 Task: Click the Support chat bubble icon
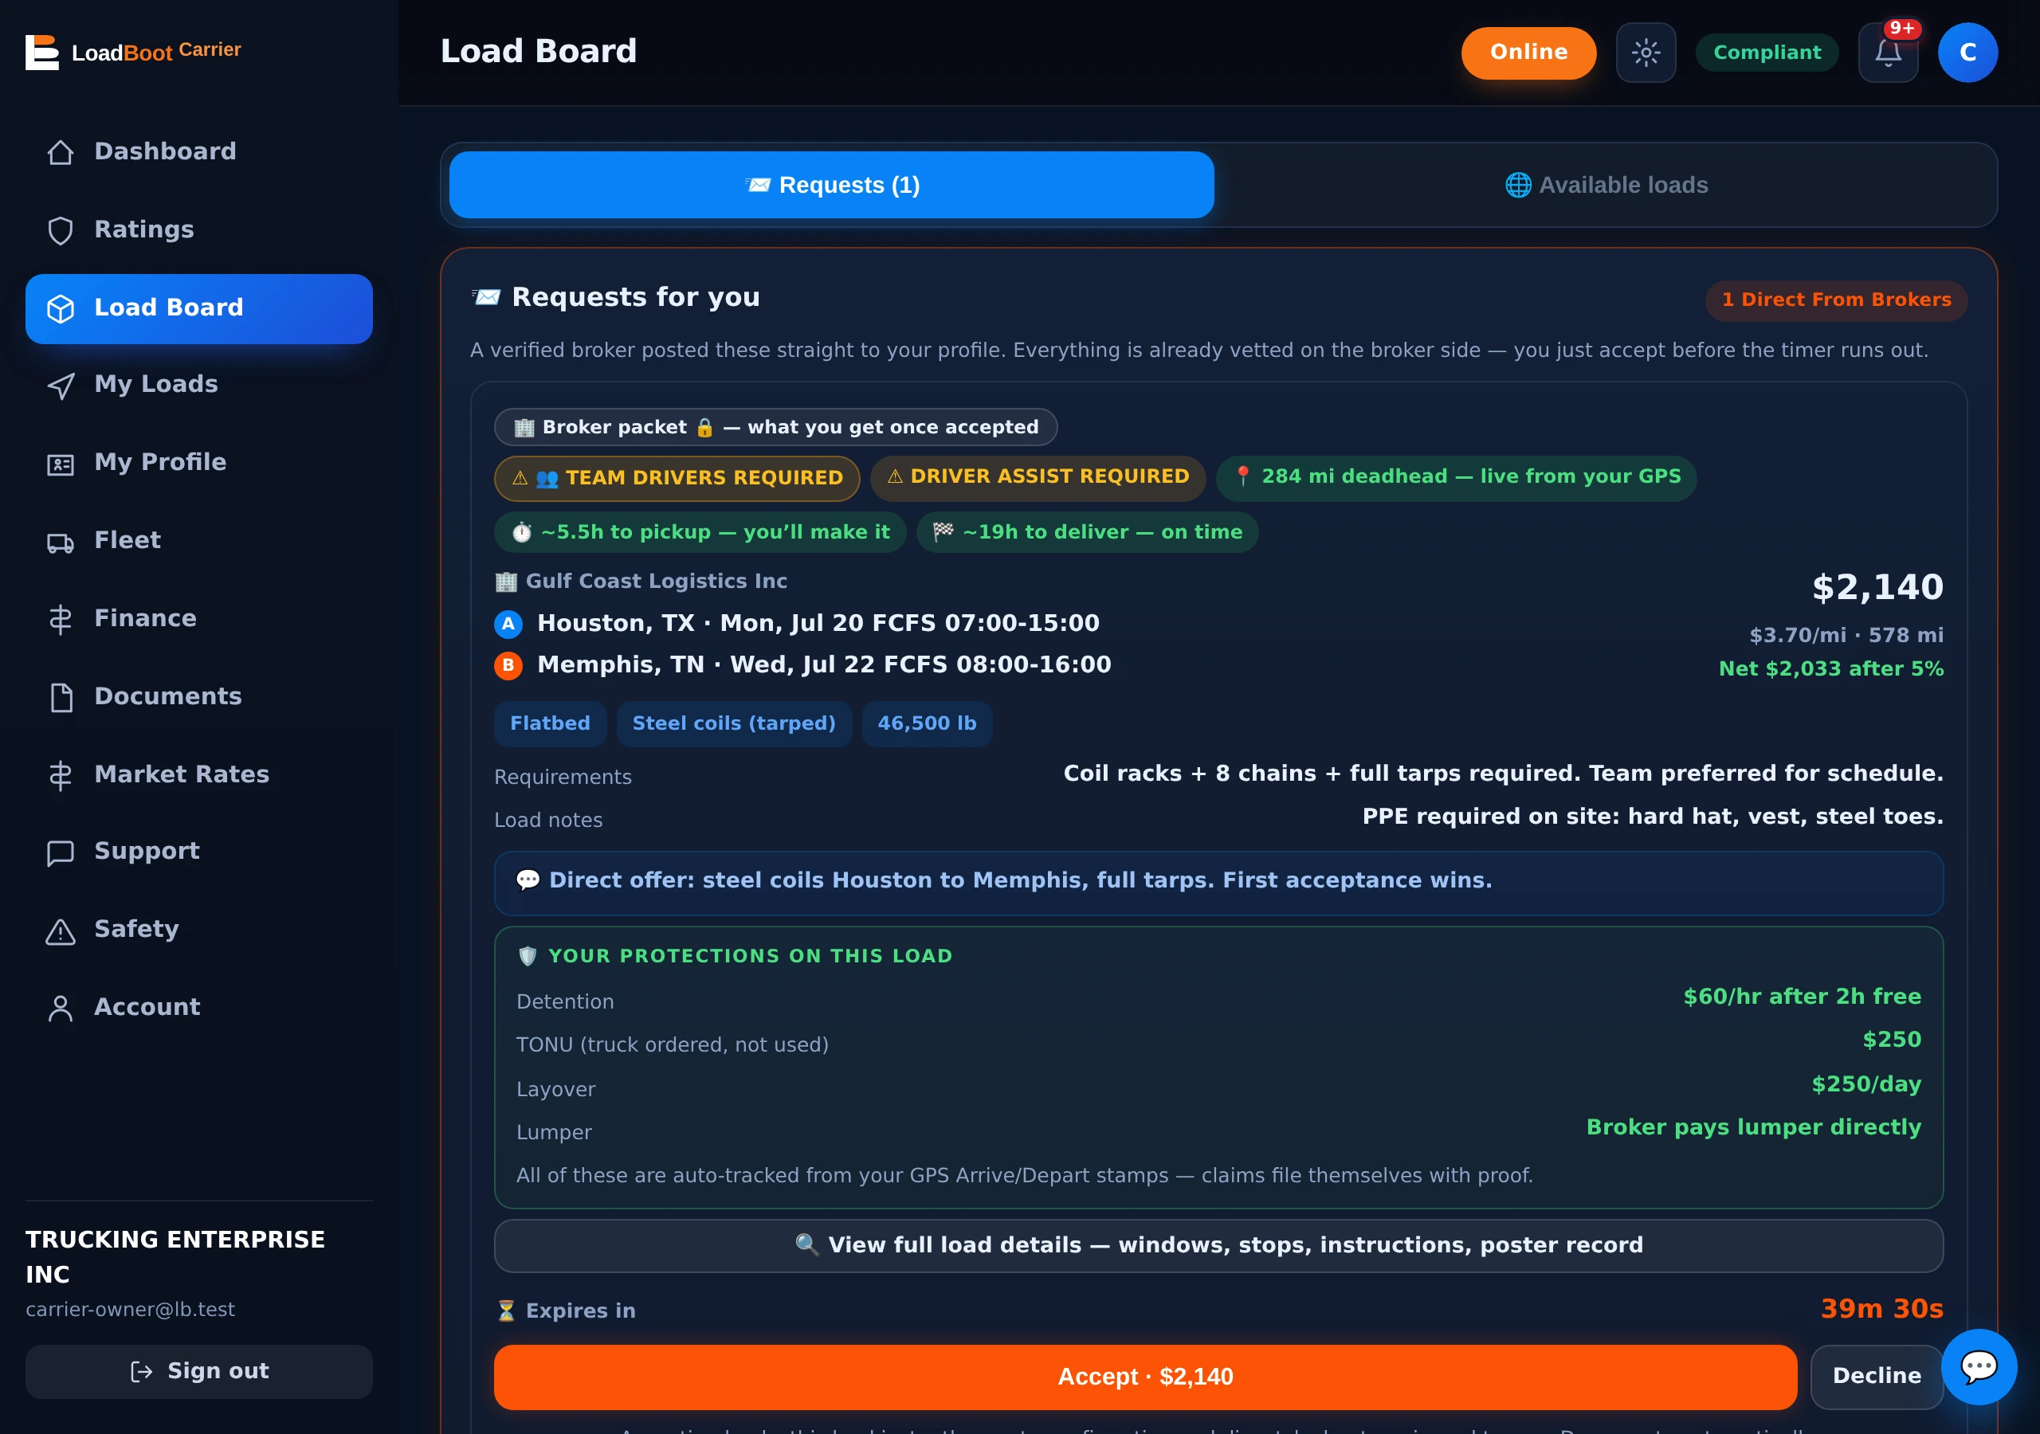pyautogui.click(x=61, y=853)
